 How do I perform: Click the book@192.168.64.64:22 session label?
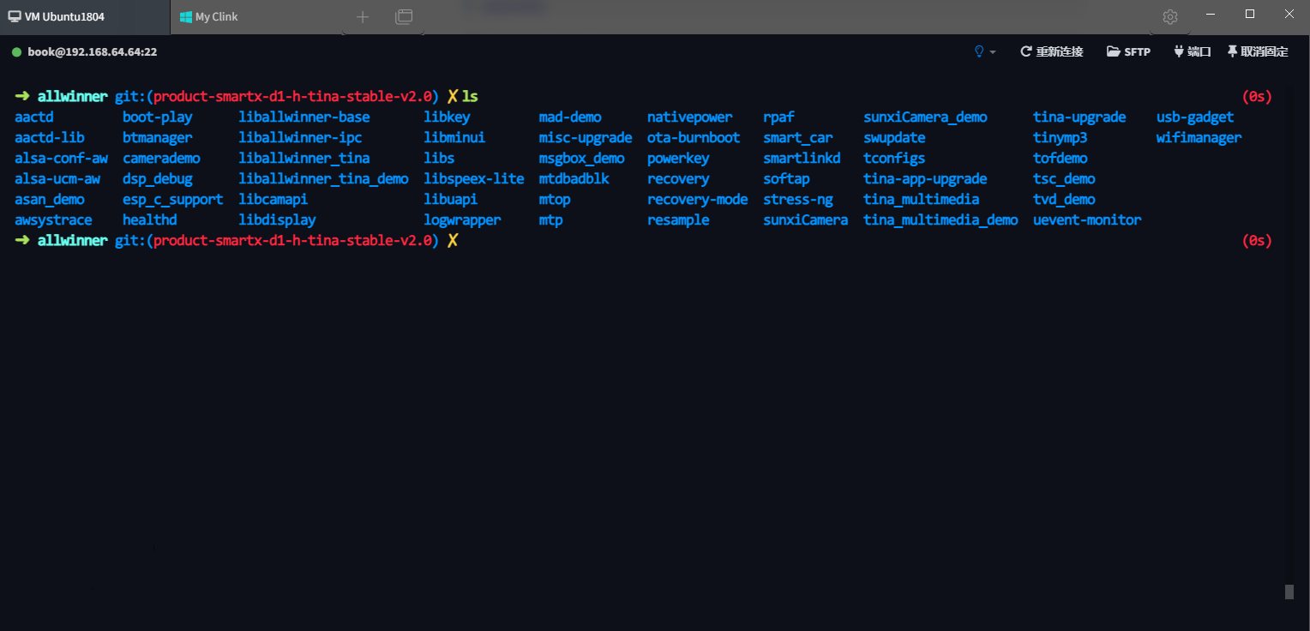[92, 51]
